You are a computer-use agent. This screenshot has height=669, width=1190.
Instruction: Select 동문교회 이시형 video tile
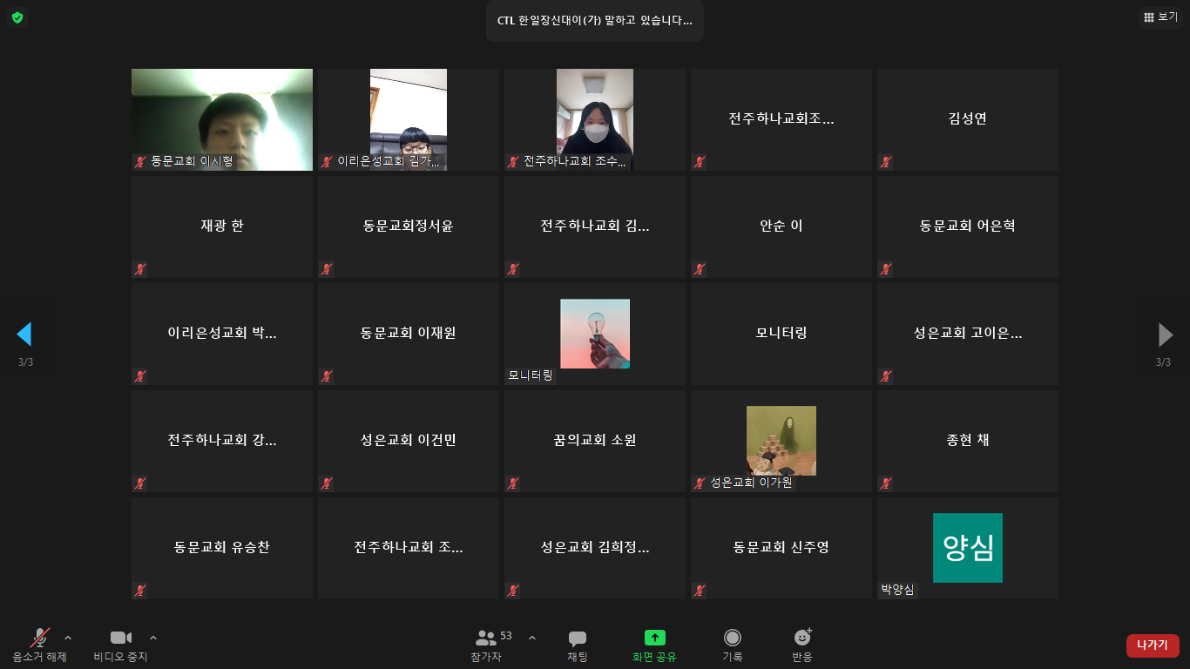pos(222,119)
